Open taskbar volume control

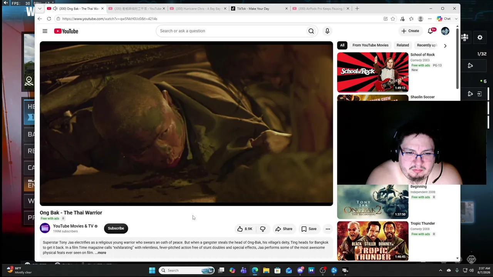[472, 270]
